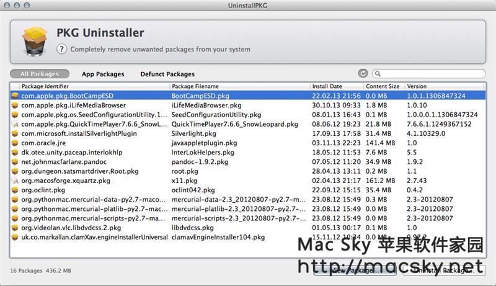Click the search magnifier icon
Viewport: 496px width, 286px height.
click(x=378, y=74)
